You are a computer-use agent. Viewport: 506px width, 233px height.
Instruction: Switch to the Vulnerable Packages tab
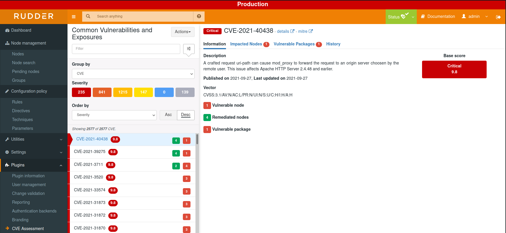tap(294, 44)
